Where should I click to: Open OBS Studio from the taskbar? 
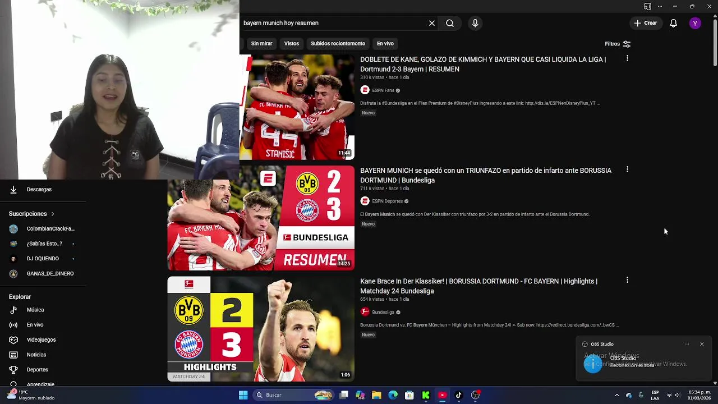coord(475,395)
